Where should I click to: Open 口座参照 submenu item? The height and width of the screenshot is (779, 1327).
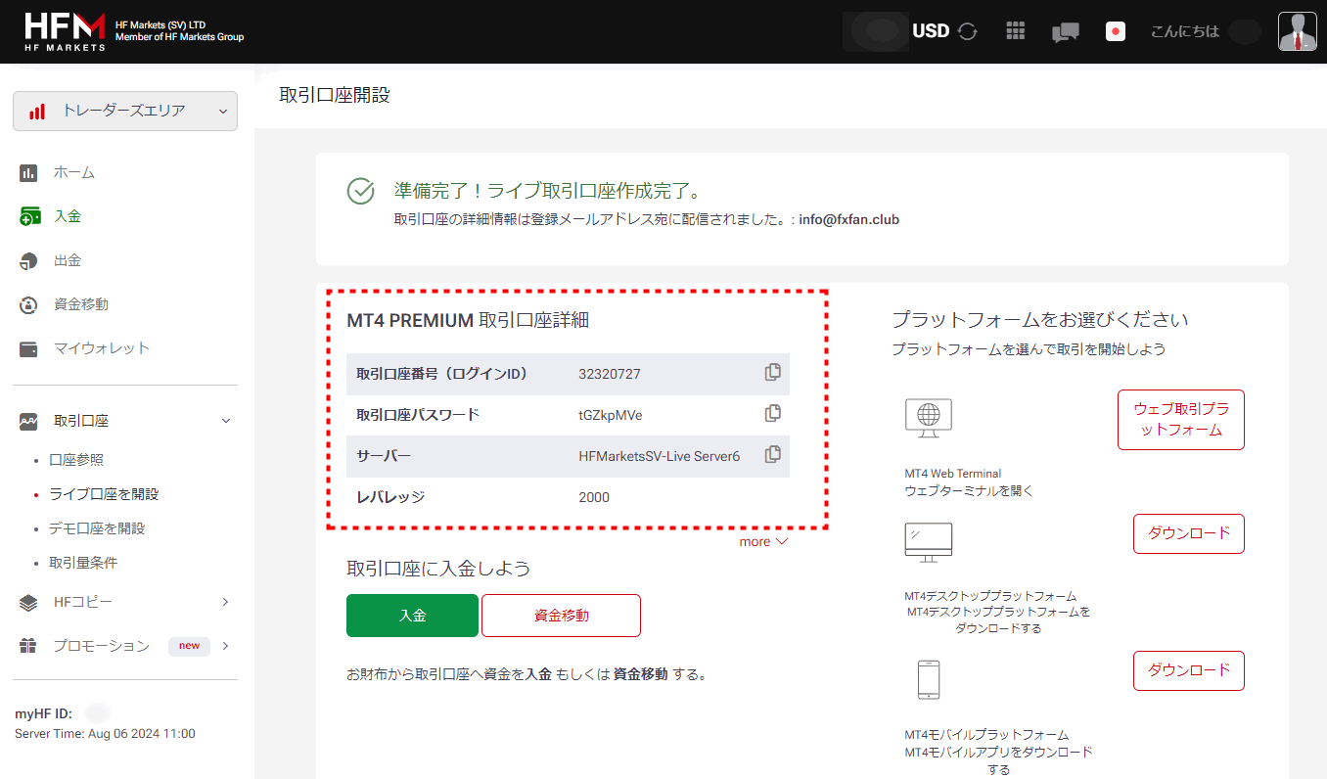pyautogui.click(x=76, y=460)
